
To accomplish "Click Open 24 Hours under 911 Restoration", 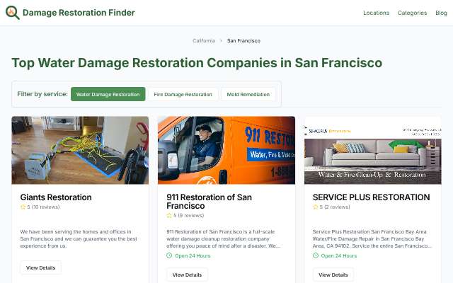I will (x=193, y=256).
